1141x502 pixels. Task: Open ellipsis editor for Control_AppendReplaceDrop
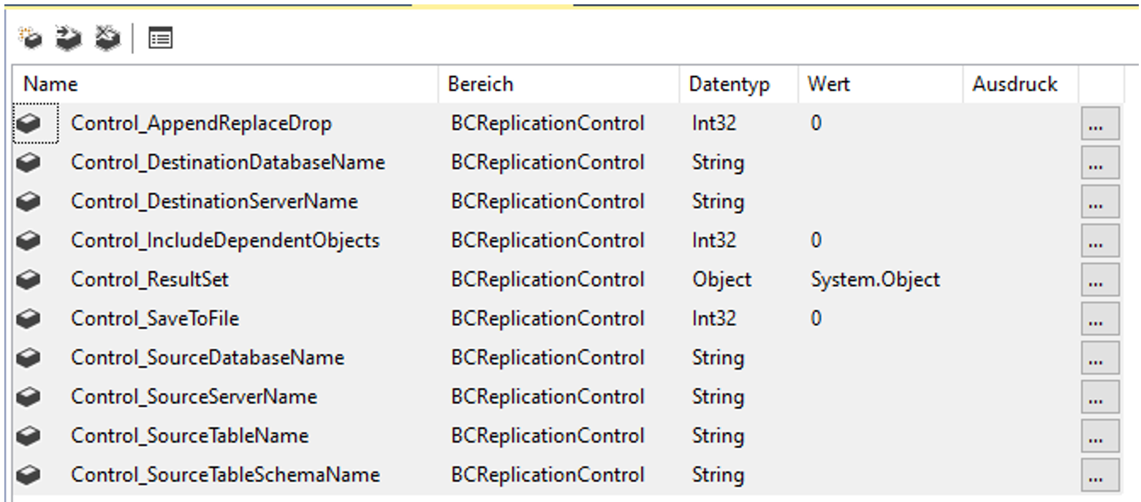(1099, 124)
